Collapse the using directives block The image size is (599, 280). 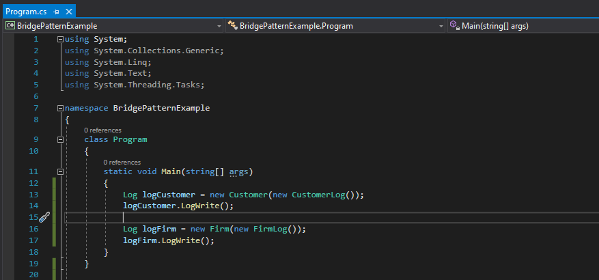(61, 40)
